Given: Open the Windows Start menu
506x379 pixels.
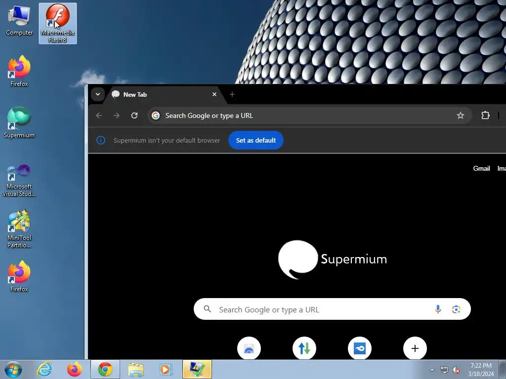Looking at the screenshot, I should point(13,369).
